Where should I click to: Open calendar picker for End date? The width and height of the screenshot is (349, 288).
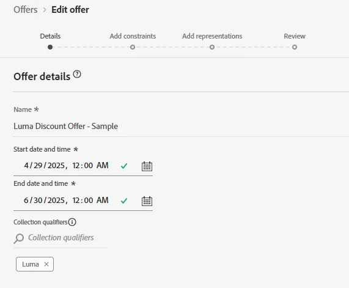pos(147,201)
